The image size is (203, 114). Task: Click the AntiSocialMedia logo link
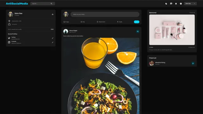(17, 3)
